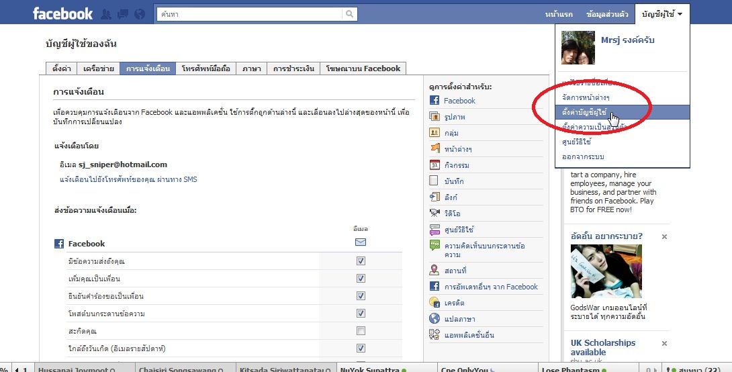Check the สะกิดคุณ email notification box

[x=361, y=331]
